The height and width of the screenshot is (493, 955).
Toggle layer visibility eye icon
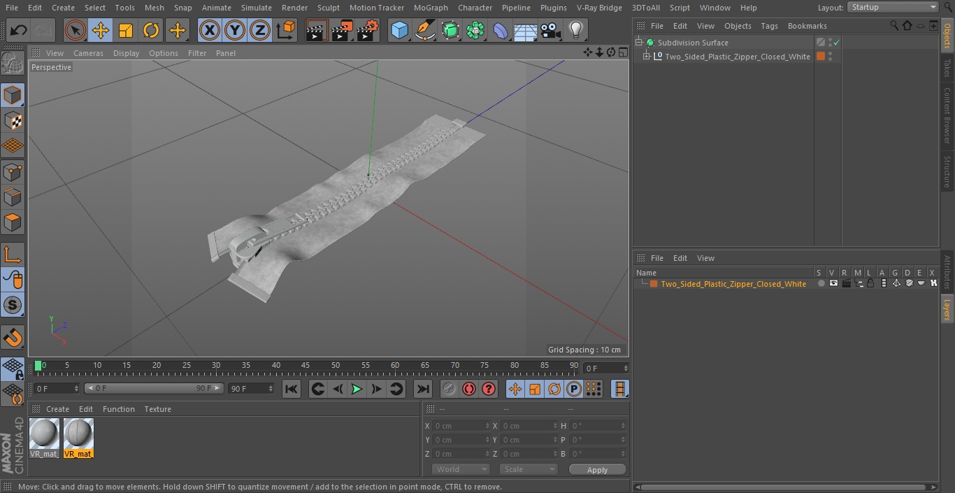click(x=833, y=284)
